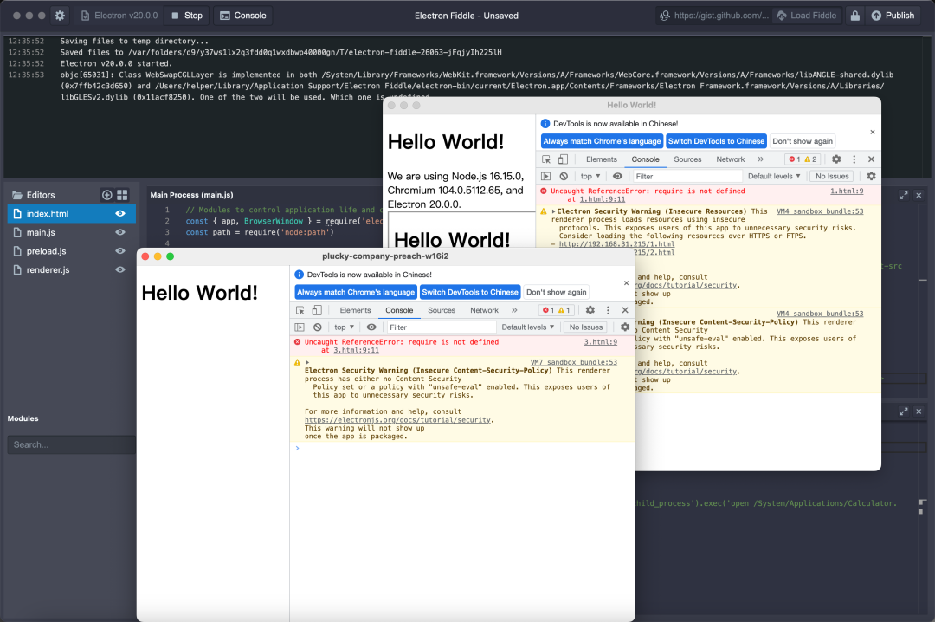Hello World window: inspect element picker icon
935x622 pixels.
point(546,159)
